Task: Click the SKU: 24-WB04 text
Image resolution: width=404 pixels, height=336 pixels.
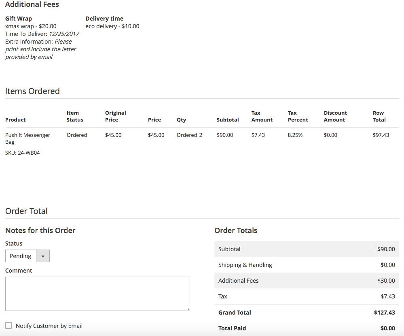Action: point(22,153)
